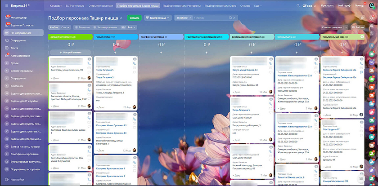This screenshot has height=186, width=378.
Task: Click the gear settings icon above the kanban
Action: pyautogui.click(x=362, y=18)
